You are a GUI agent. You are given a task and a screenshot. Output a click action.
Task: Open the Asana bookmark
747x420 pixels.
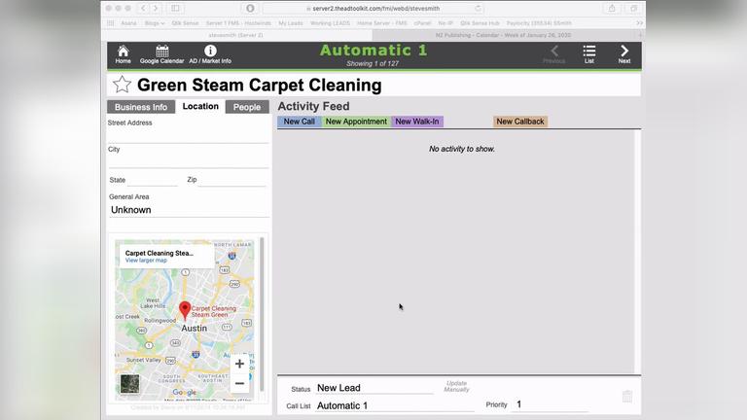point(128,23)
